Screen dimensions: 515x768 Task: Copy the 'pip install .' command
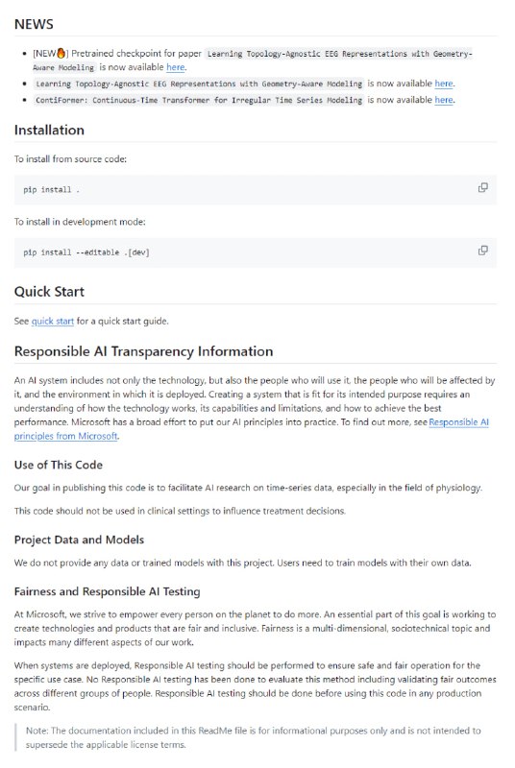coord(482,187)
